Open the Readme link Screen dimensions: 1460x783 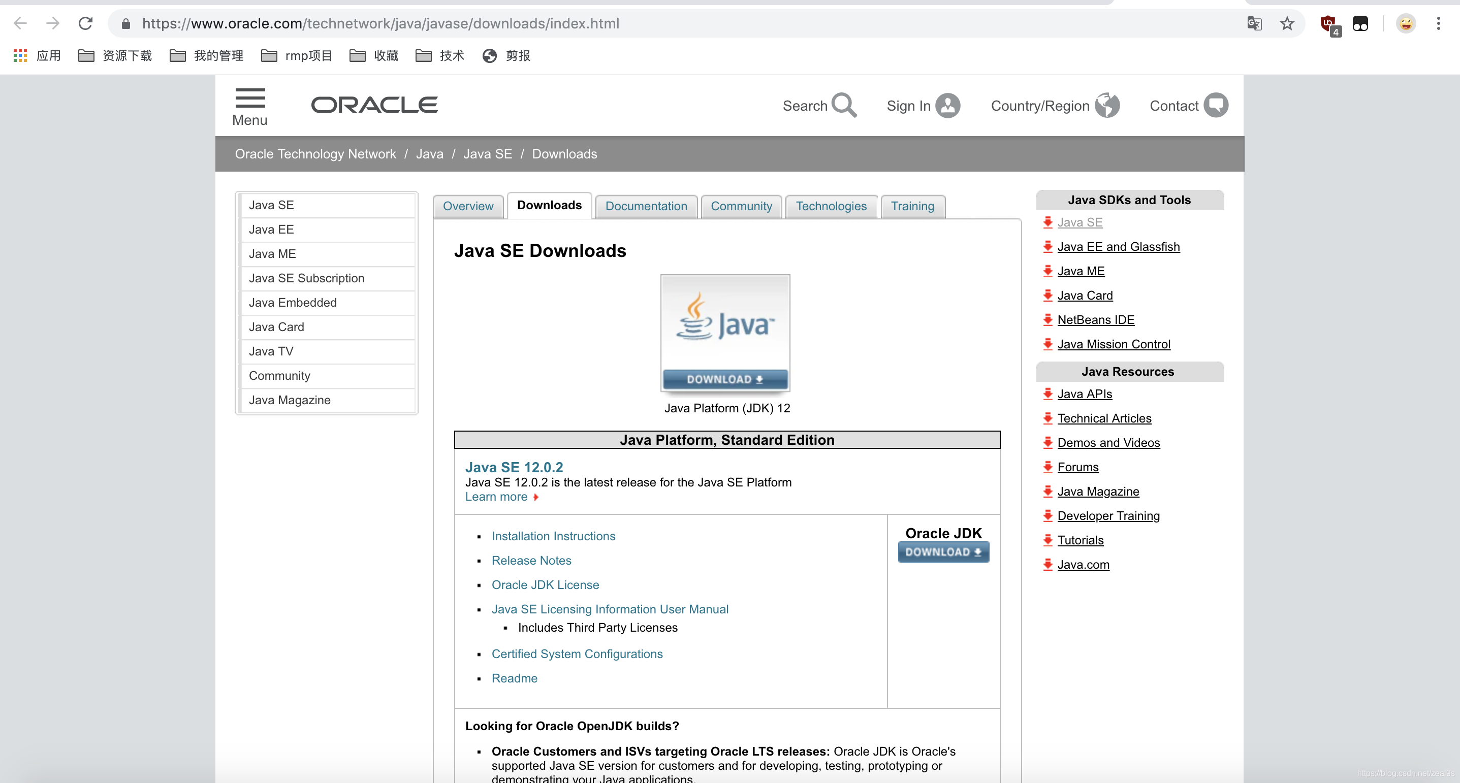click(514, 678)
